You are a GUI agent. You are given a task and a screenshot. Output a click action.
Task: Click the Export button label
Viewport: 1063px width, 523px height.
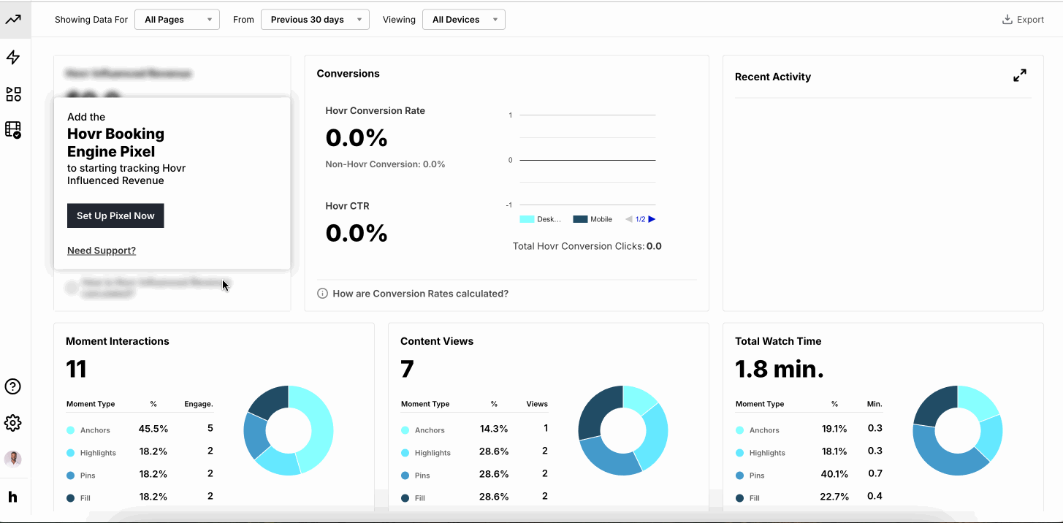(x=1030, y=20)
